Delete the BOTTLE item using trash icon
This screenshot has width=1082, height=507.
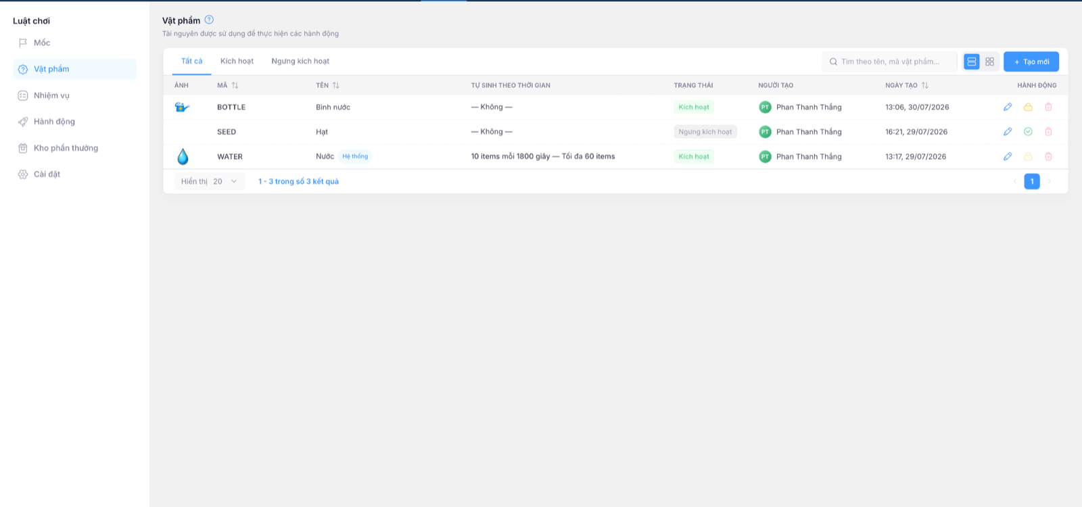coord(1048,107)
